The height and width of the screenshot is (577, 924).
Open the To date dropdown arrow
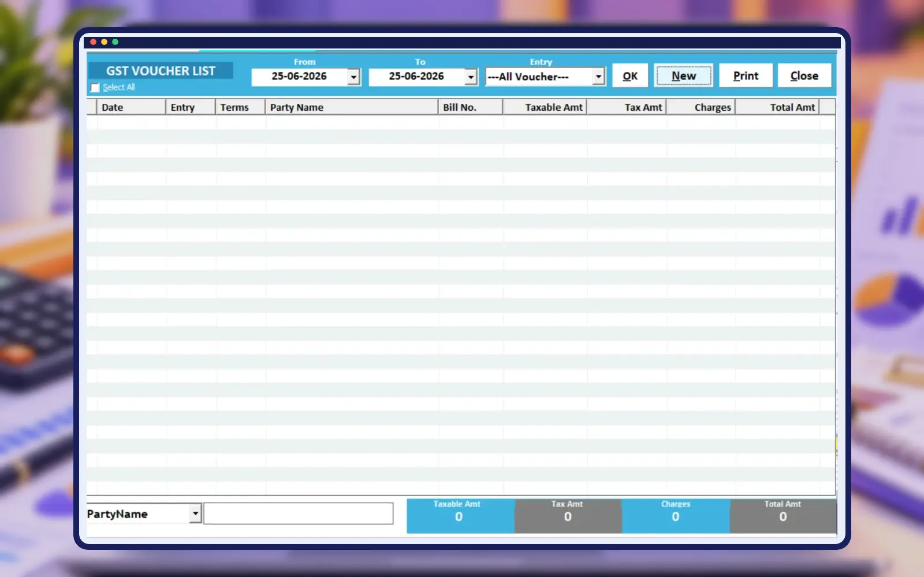pyautogui.click(x=471, y=77)
